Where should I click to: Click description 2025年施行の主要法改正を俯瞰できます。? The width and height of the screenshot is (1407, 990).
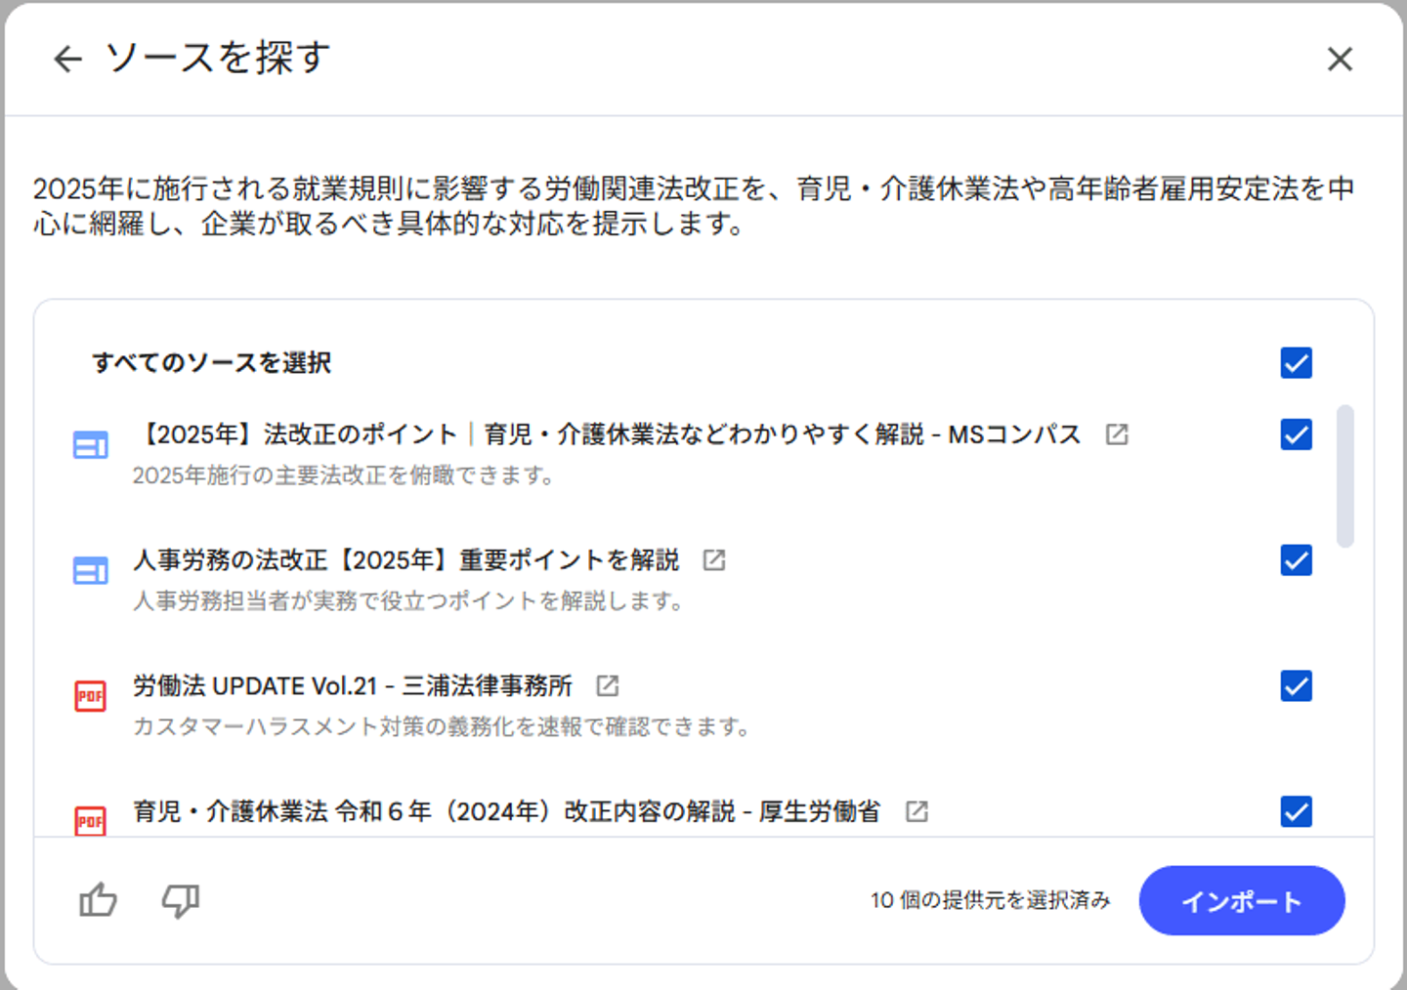click(x=344, y=475)
